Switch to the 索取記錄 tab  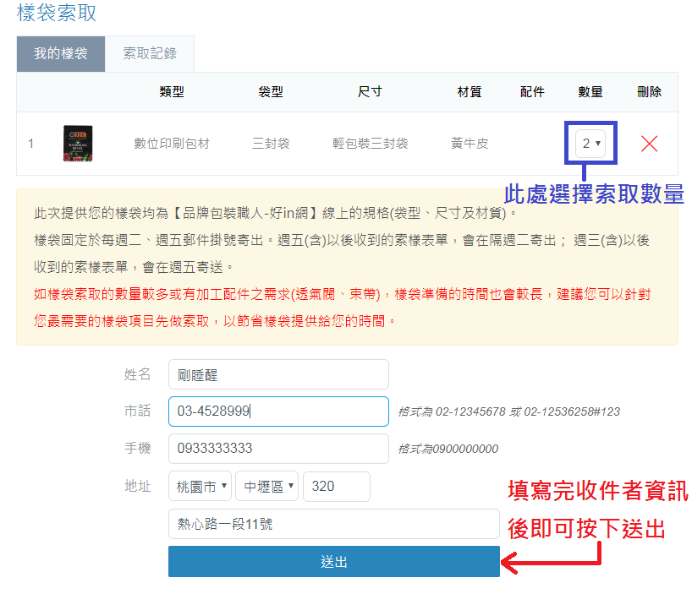[150, 54]
